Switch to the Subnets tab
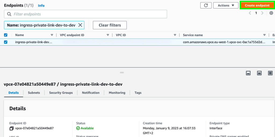 pos(34,92)
